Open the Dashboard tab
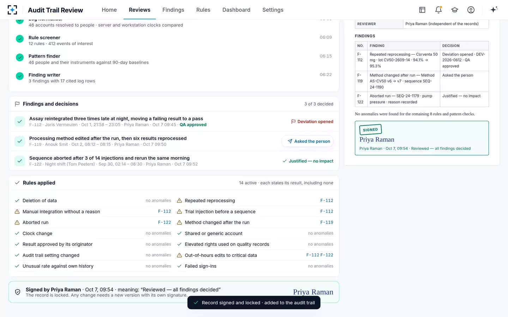The width and height of the screenshot is (508, 317). point(236,10)
